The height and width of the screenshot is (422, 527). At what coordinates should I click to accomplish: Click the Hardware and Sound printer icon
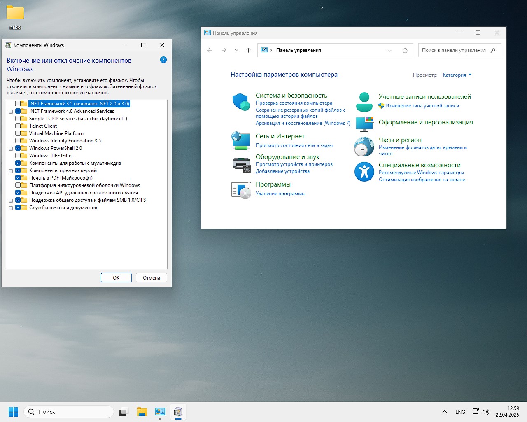pyautogui.click(x=241, y=165)
